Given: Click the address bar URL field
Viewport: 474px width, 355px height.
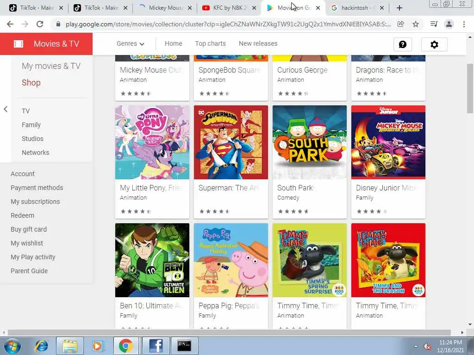Looking at the screenshot, I should click(228, 24).
